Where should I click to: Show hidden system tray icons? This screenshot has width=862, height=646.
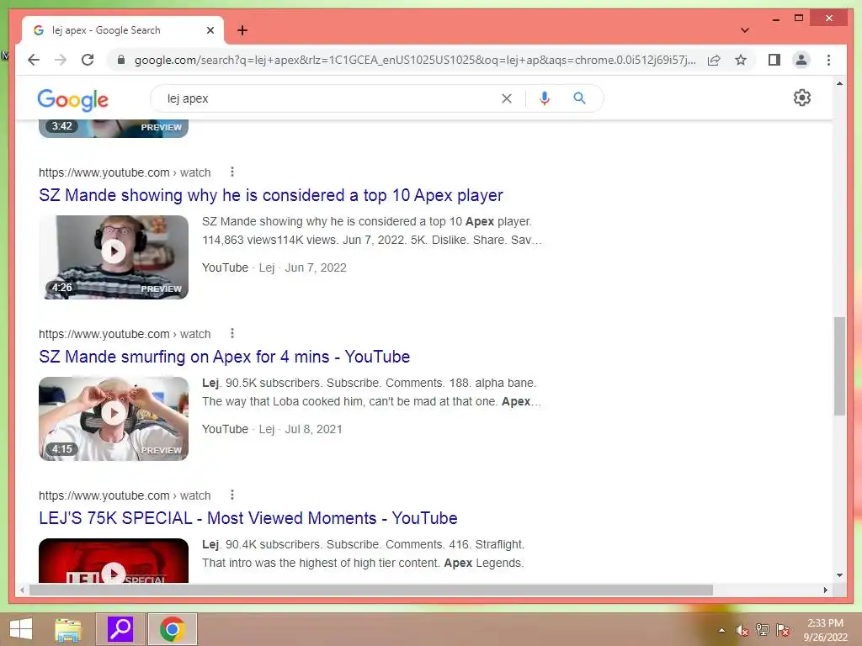pos(721,630)
